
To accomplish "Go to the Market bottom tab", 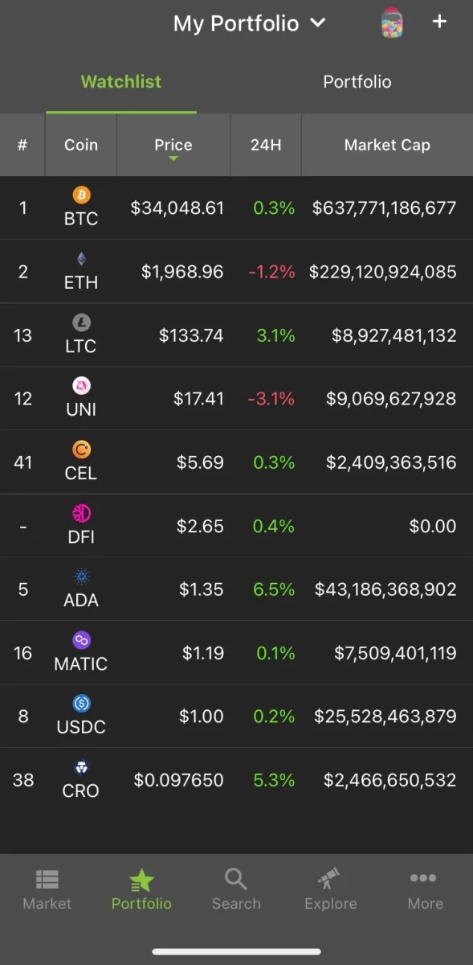I will 47,889.
